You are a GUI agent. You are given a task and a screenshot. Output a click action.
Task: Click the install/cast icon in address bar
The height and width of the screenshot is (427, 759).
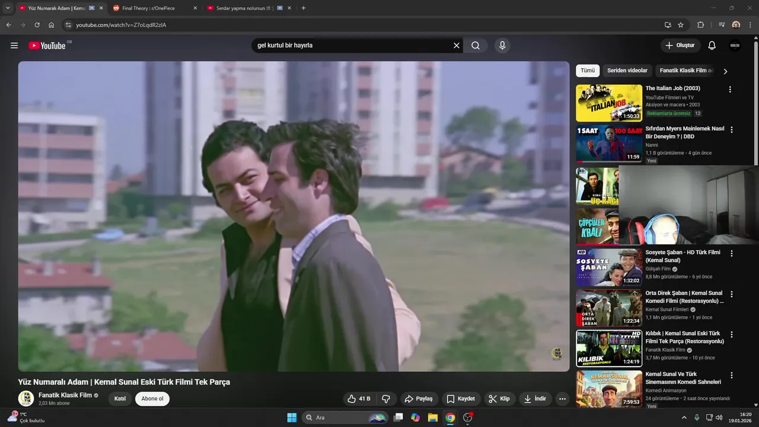[668, 25]
